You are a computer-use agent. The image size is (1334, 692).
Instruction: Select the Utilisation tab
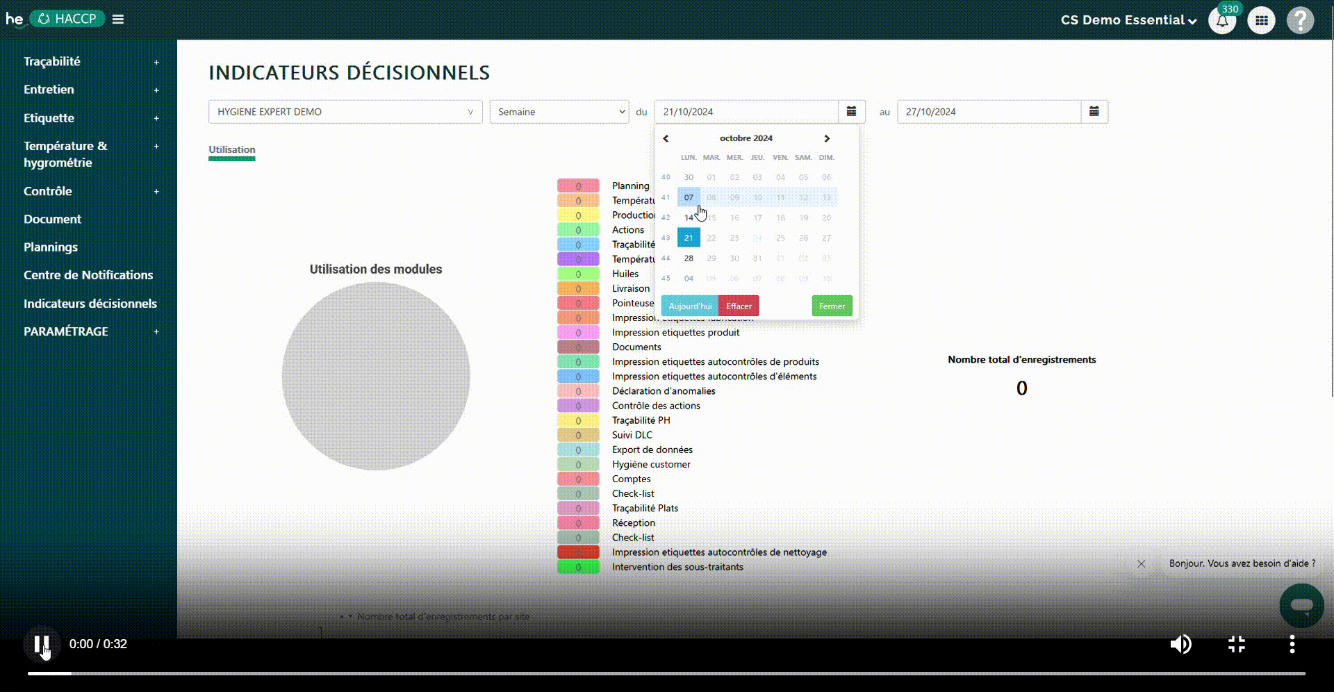232,149
